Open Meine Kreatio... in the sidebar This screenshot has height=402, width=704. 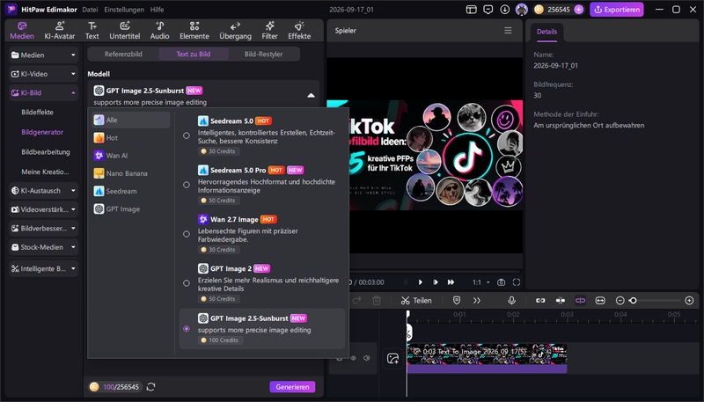(45, 172)
